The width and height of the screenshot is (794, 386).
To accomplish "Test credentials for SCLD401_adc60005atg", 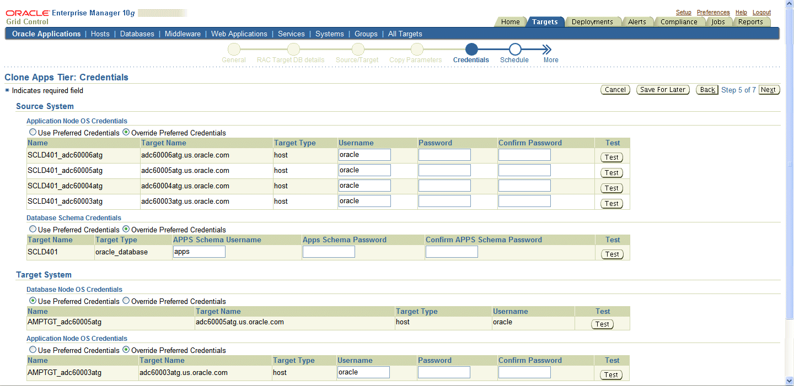I will pos(612,173).
